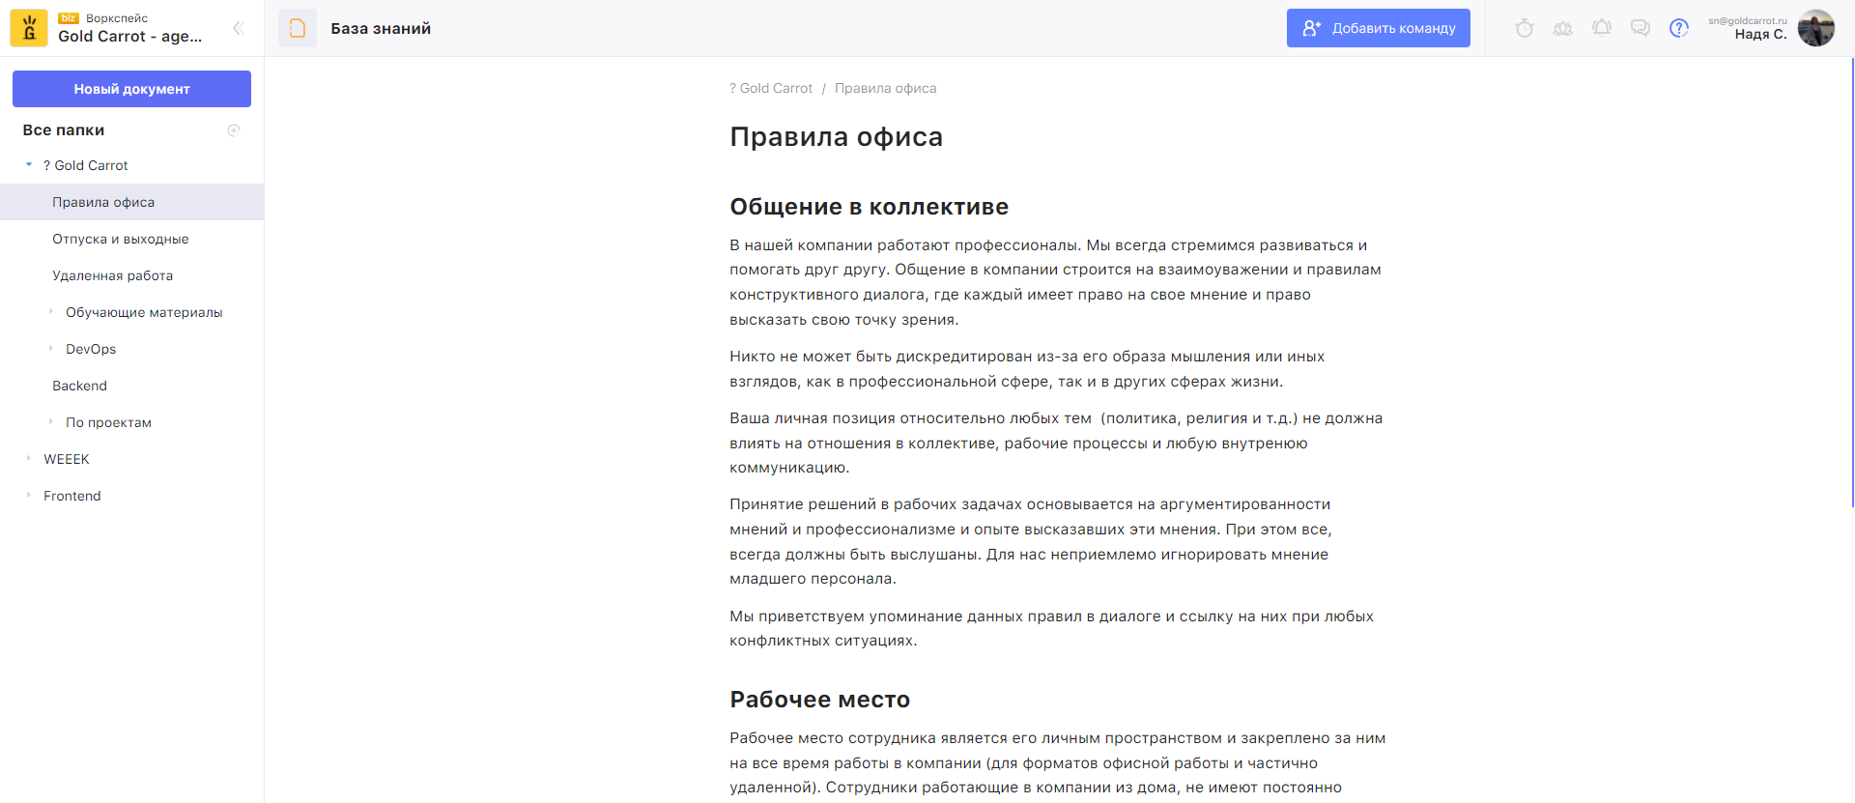Collapse the sidebar with double chevron
The image size is (1855, 803).
[238, 28]
